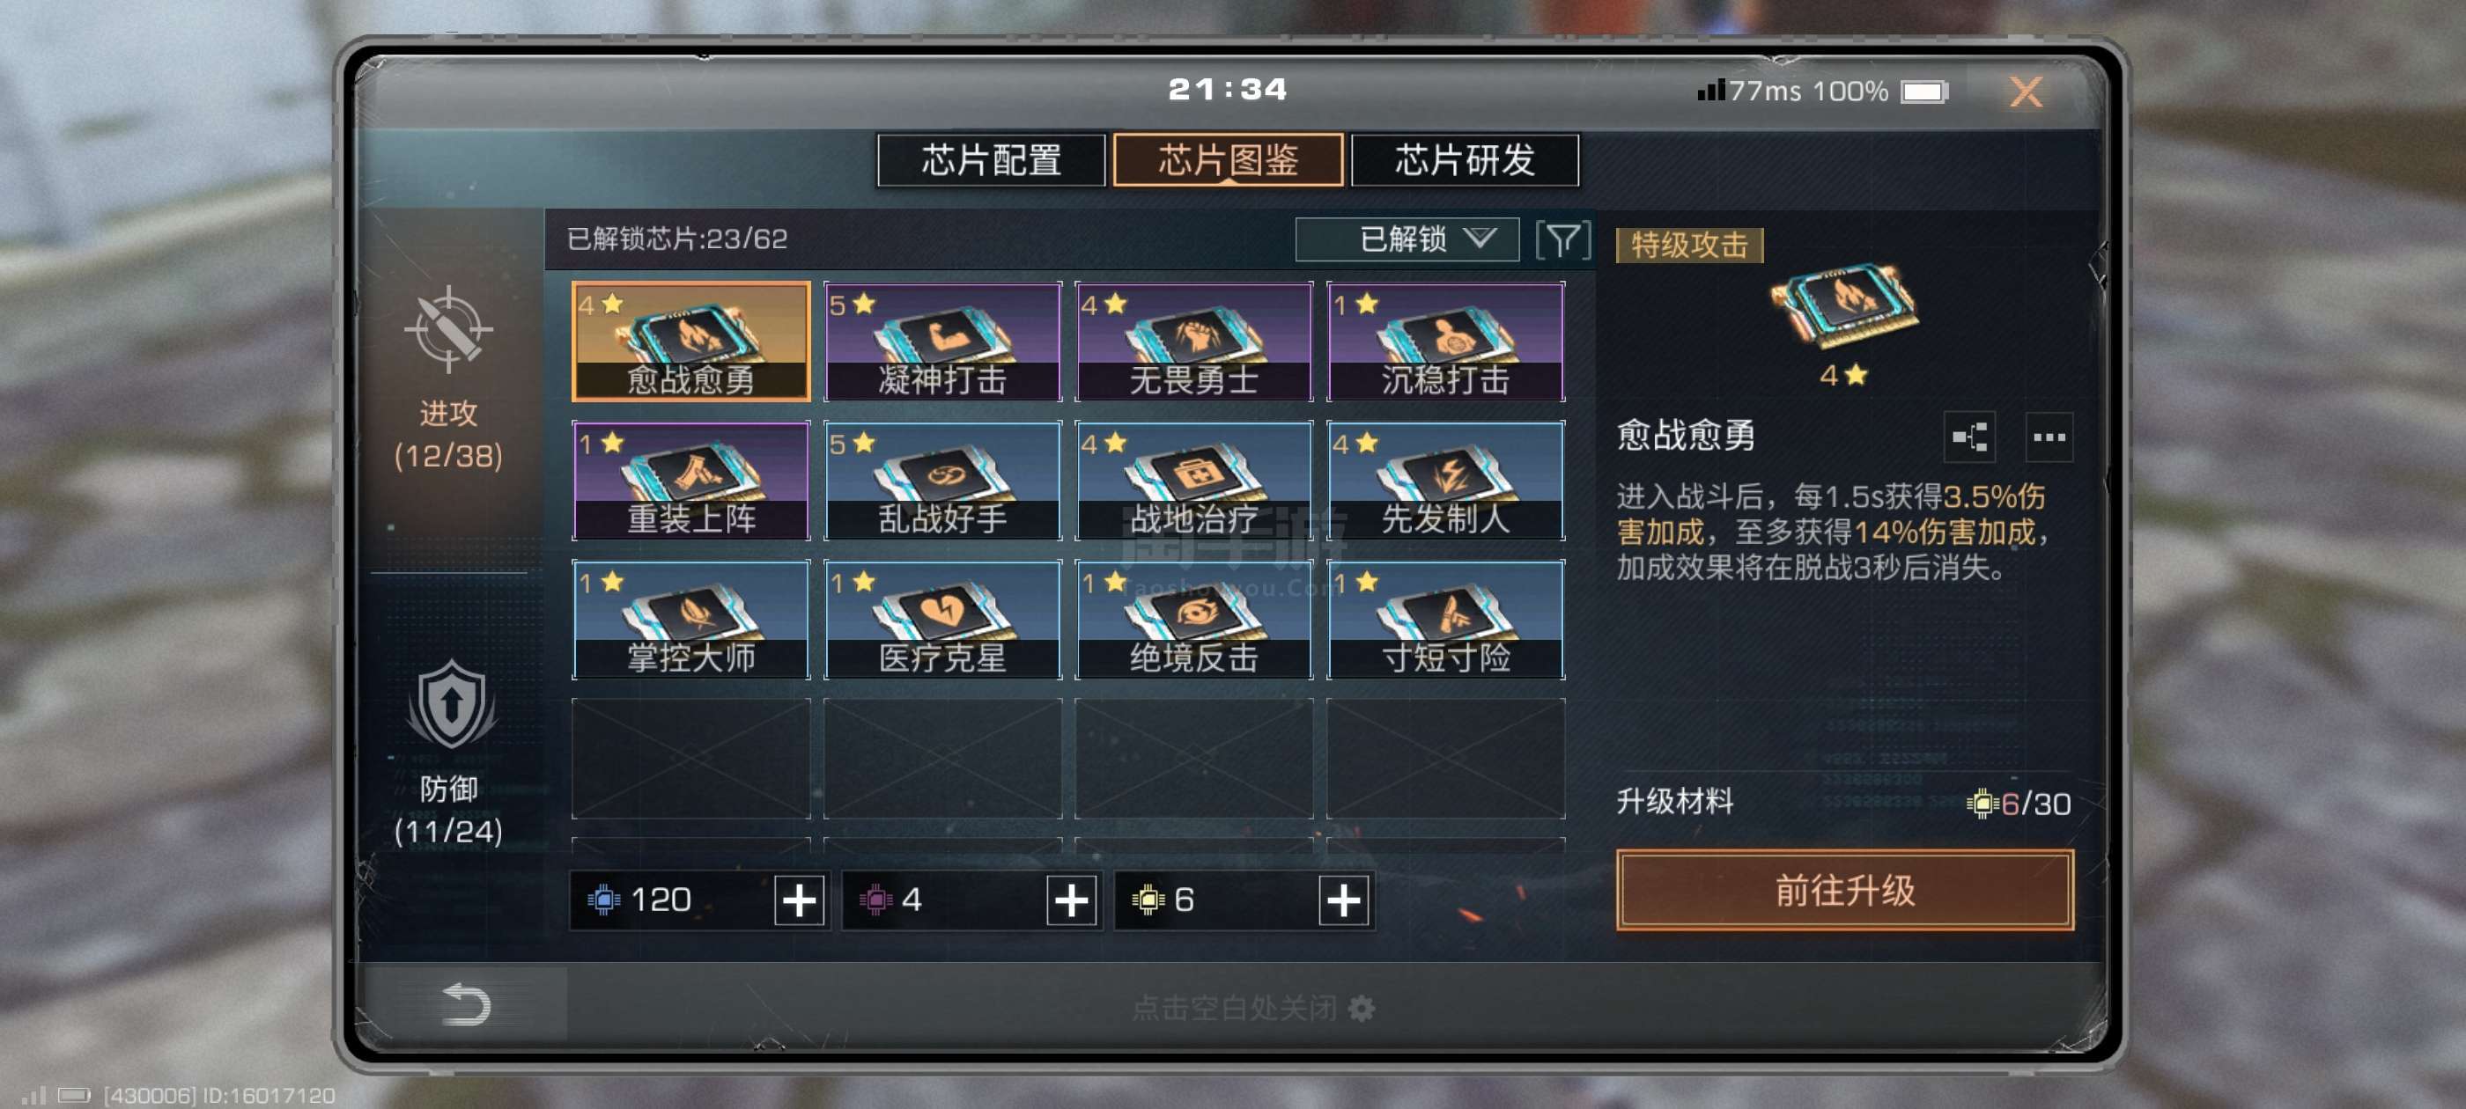The height and width of the screenshot is (1109, 2466).
Task: Add more purple chips with plus
Action: 1071,900
